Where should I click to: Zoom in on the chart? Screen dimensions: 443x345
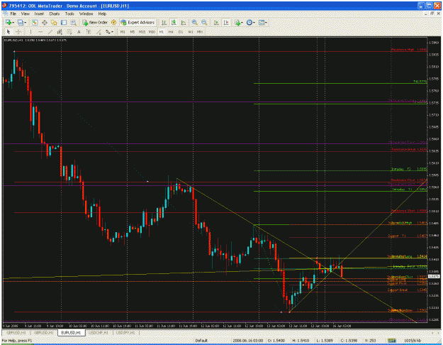point(194,22)
